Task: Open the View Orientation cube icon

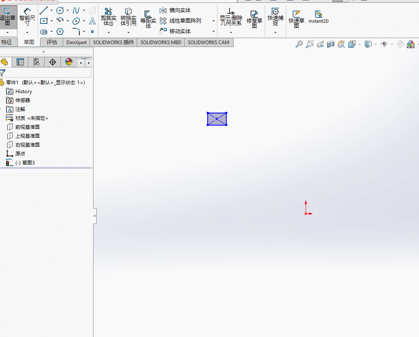Action: 352,44
